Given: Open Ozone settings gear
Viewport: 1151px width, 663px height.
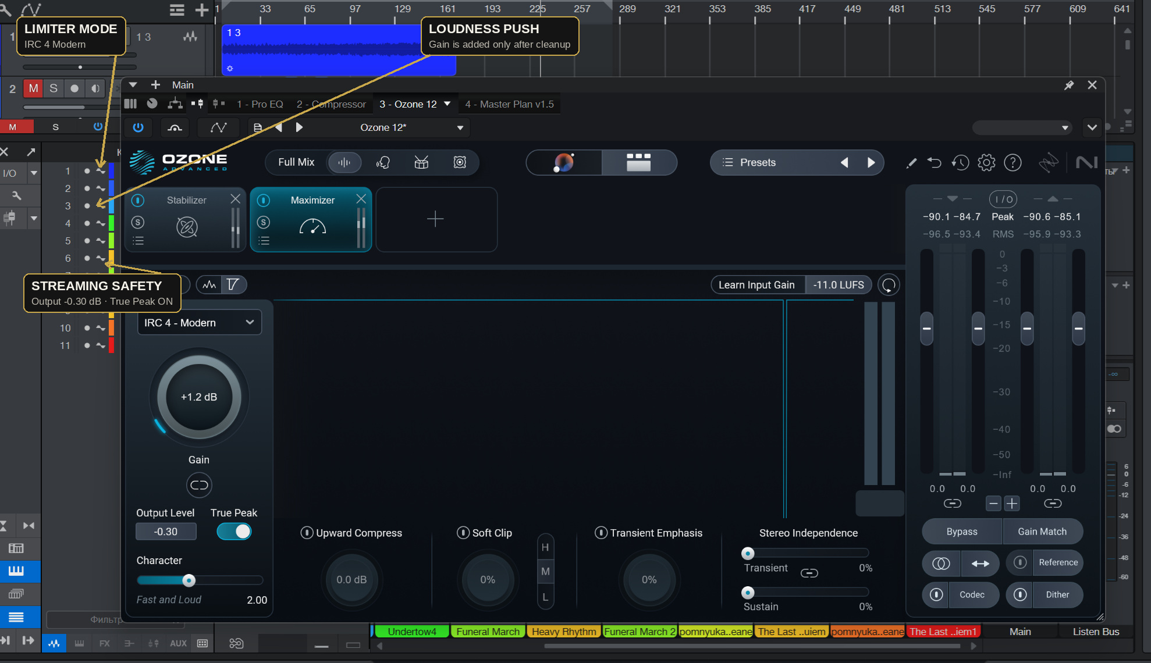Looking at the screenshot, I should [x=986, y=163].
